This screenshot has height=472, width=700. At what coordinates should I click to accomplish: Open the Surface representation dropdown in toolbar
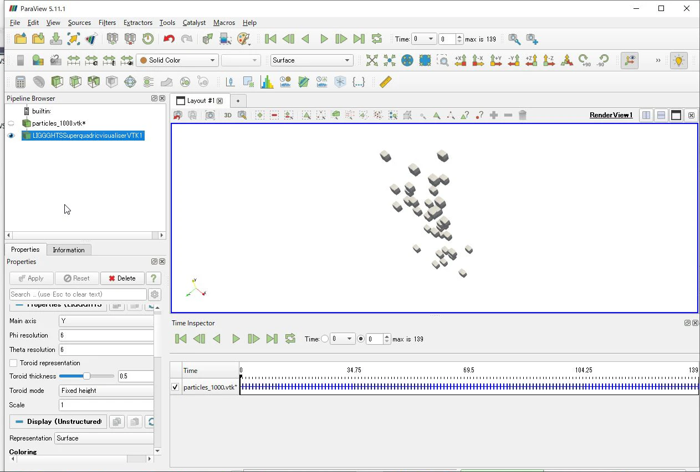(311, 60)
